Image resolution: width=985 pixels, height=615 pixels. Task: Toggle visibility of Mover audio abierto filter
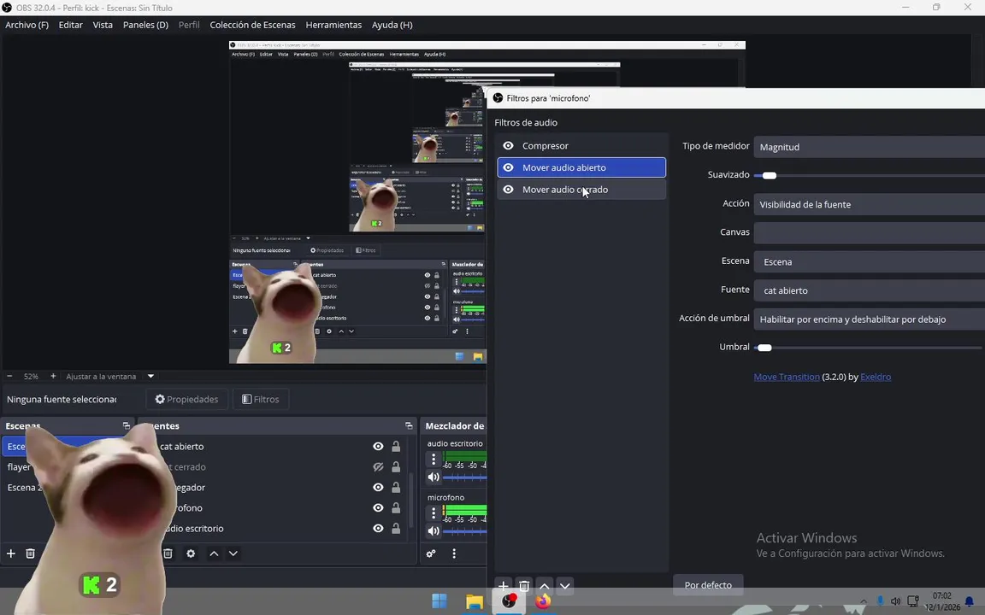(508, 167)
